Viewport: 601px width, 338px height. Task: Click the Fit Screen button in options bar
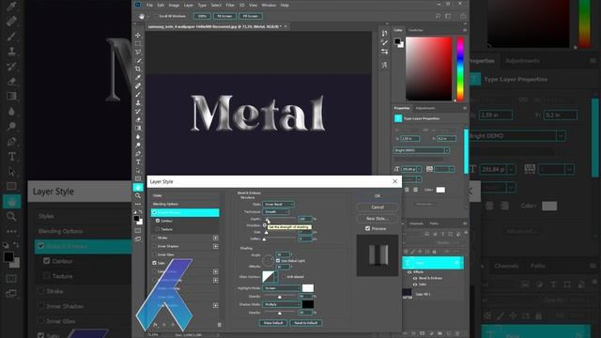click(224, 16)
